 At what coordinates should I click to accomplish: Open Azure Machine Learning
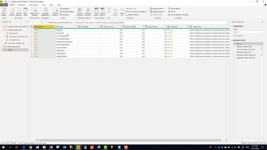[x=178, y=15]
